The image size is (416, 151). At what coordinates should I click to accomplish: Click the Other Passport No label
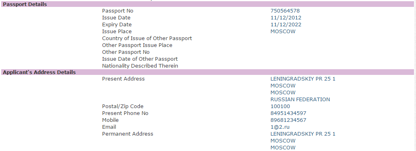pyautogui.click(x=126, y=52)
